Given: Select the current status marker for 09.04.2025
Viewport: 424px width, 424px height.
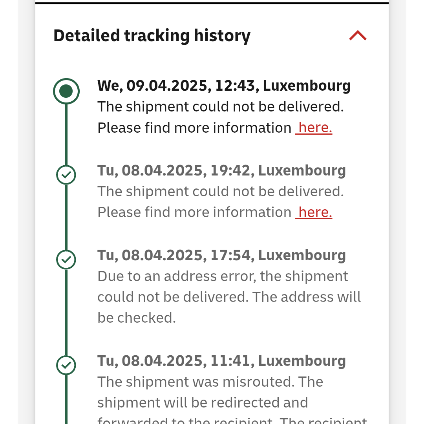Looking at the screenshot, I should point(66,91).
